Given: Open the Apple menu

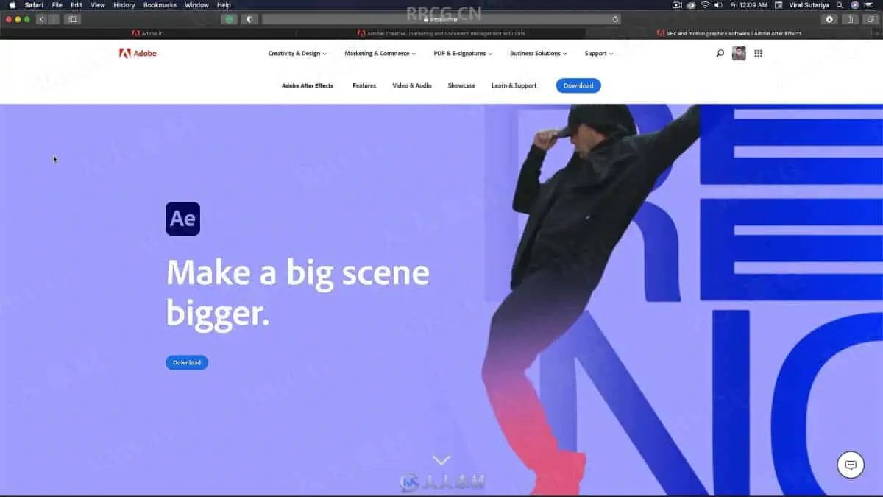Looking at the screenshot, I should click(x=12, y=5).
